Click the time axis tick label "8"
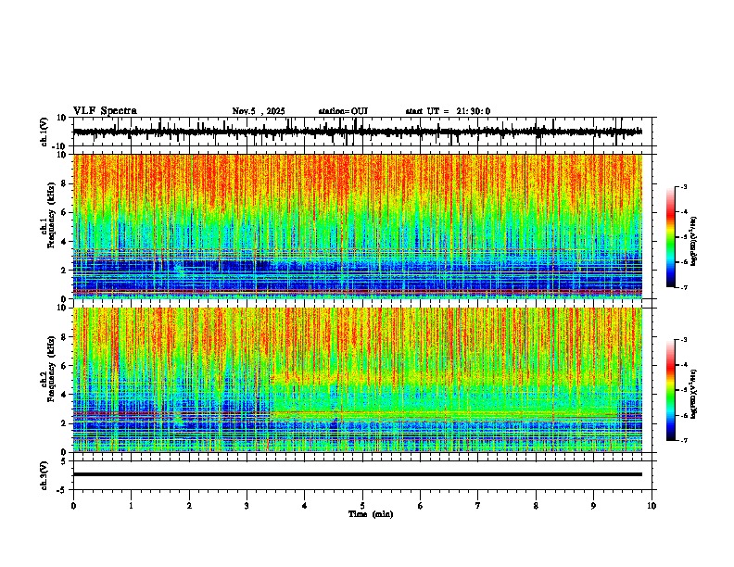 [x=536, y=506]
